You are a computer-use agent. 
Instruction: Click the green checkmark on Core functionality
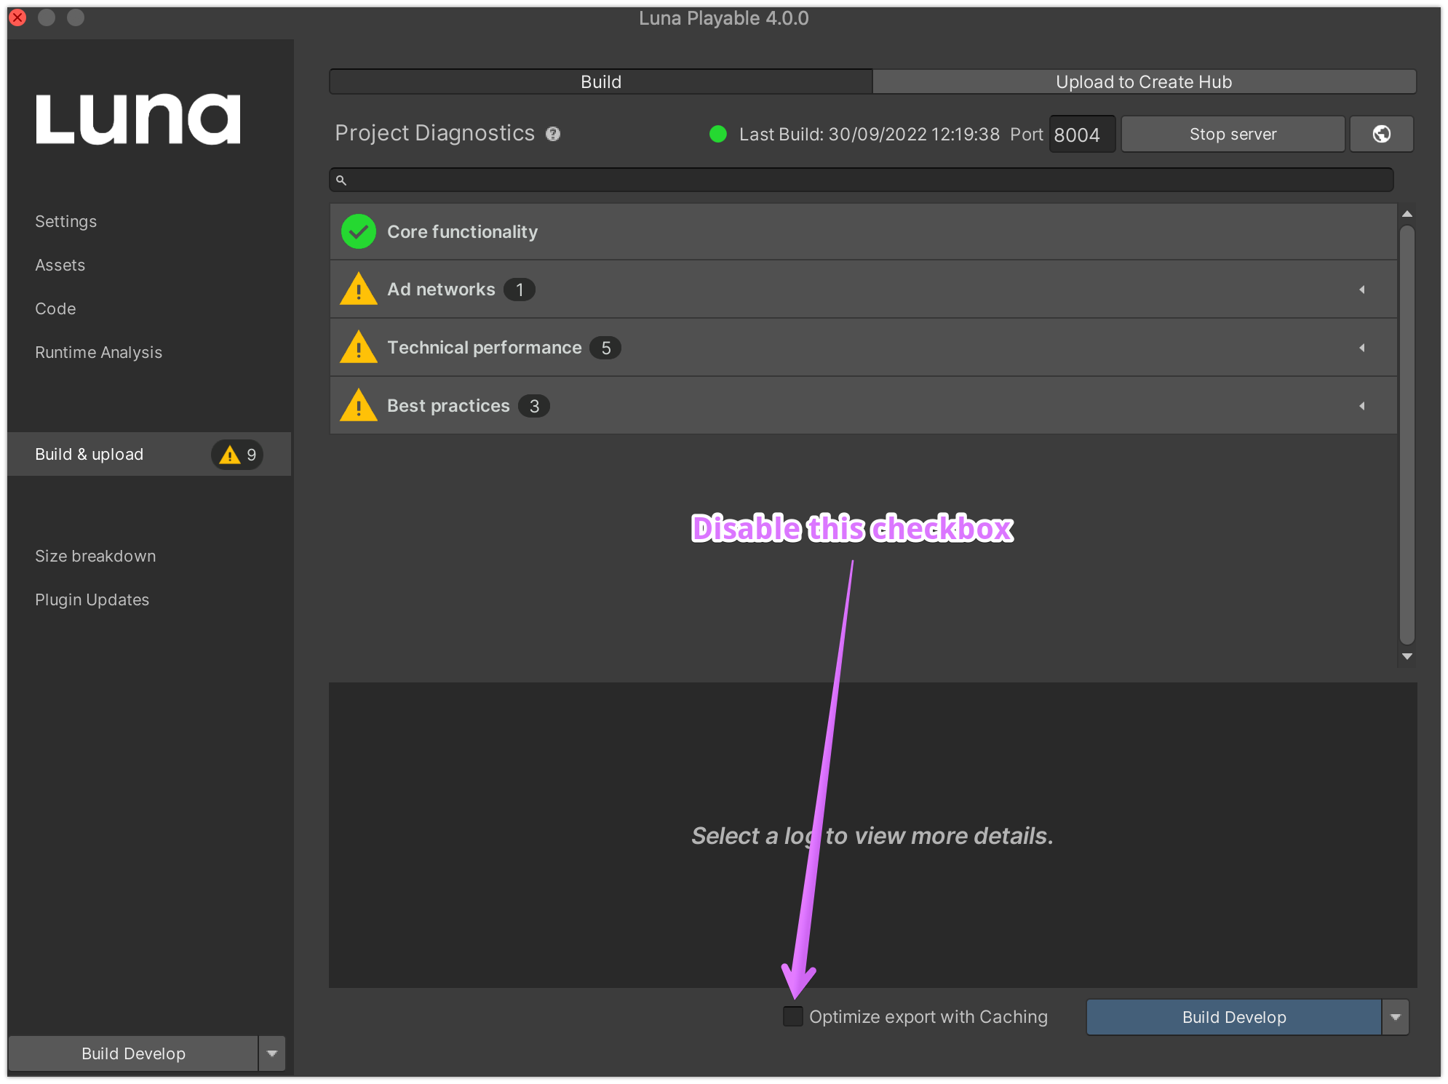pos(358,231)
